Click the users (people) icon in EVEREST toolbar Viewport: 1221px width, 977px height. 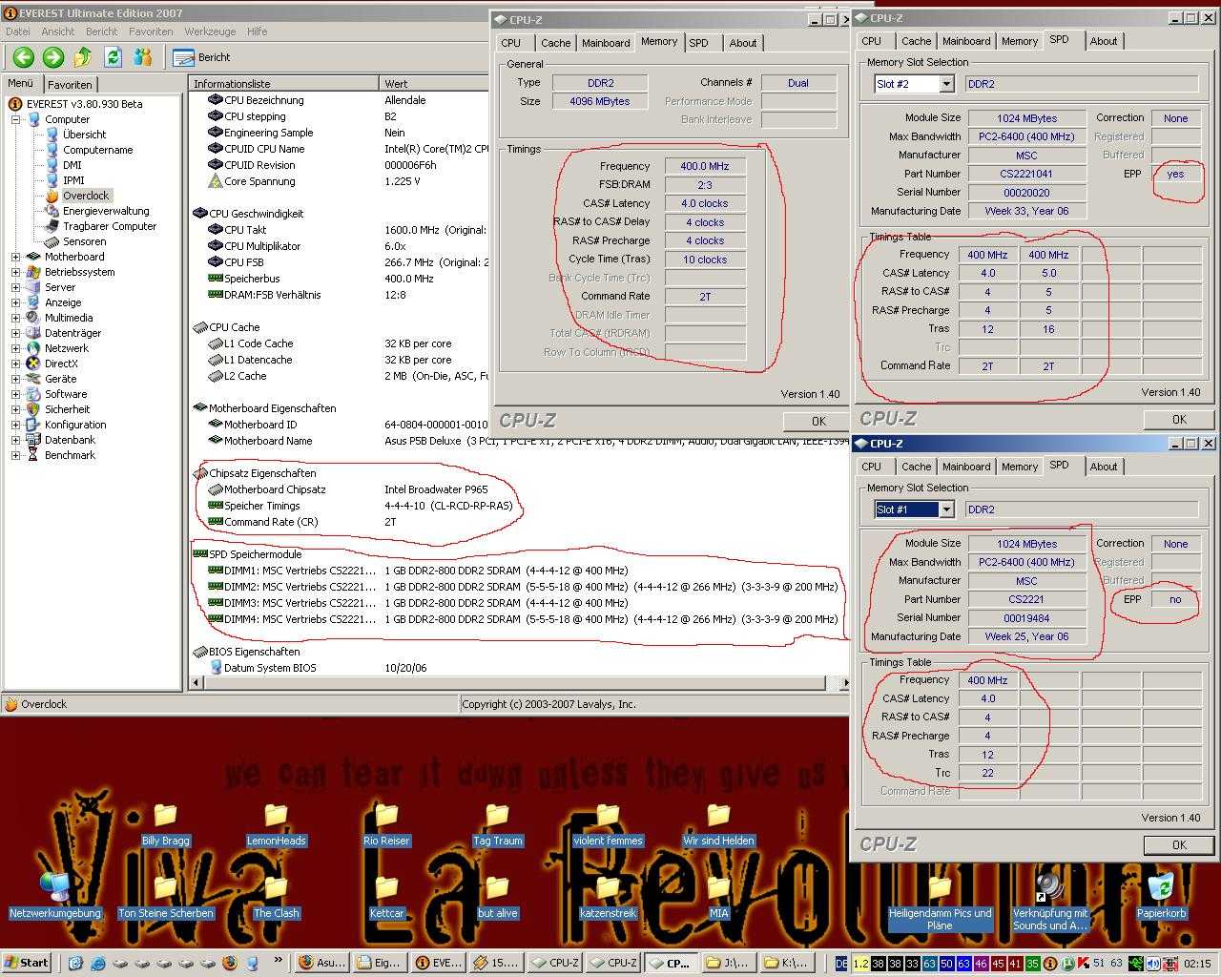pos(143,57)
